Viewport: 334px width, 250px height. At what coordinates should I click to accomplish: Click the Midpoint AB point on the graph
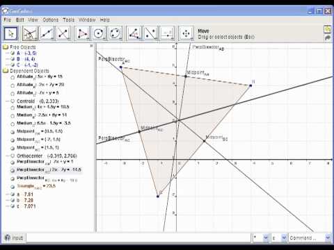pos(186,76)
